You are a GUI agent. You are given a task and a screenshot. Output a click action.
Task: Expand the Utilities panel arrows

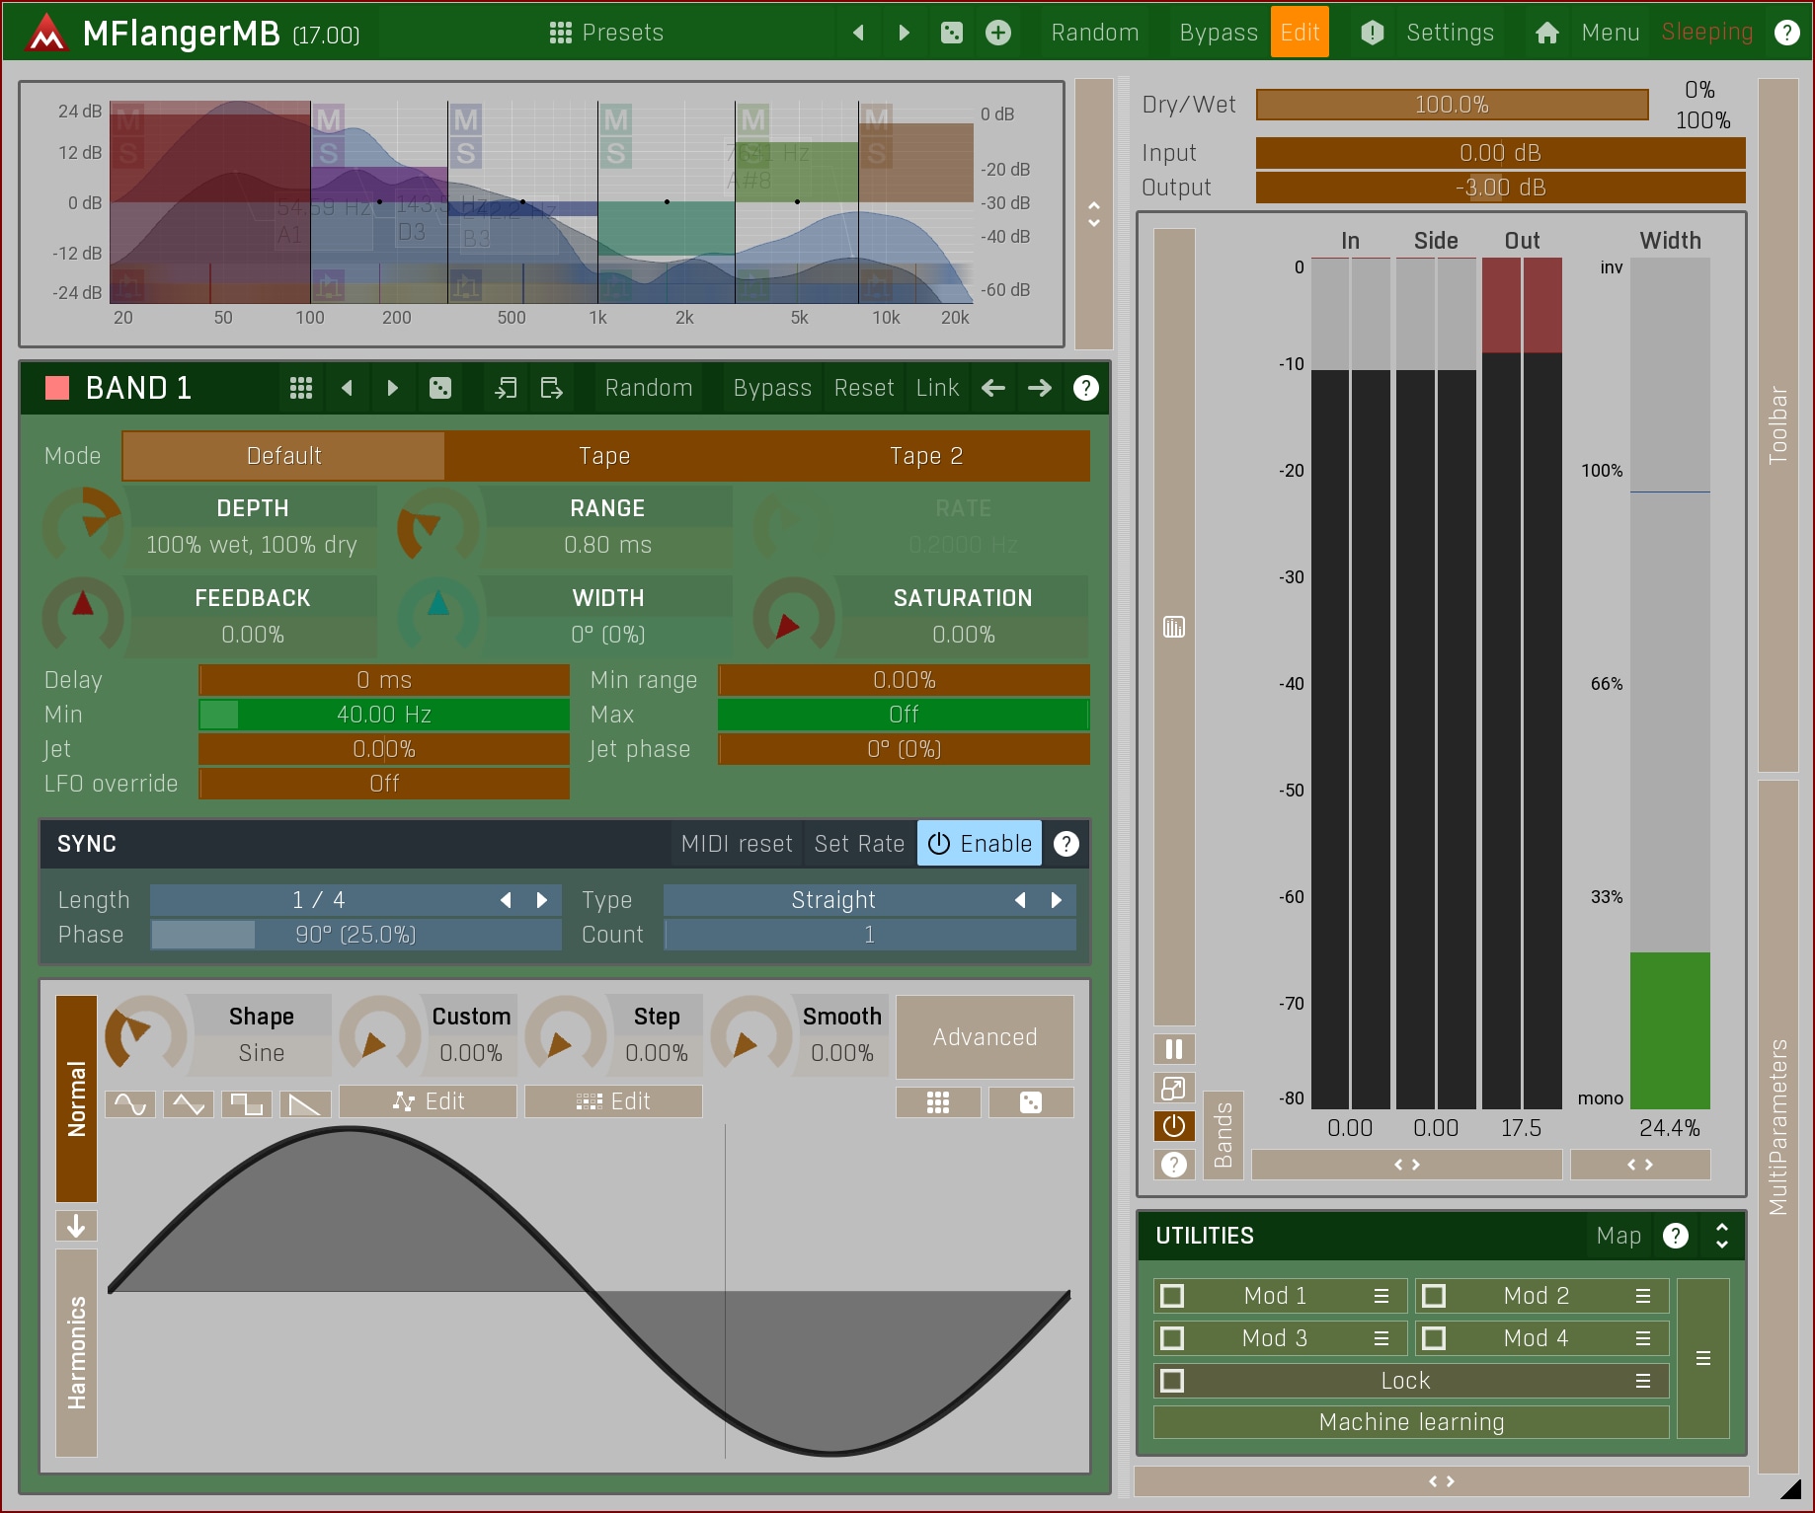(x=1722, y=1236)
